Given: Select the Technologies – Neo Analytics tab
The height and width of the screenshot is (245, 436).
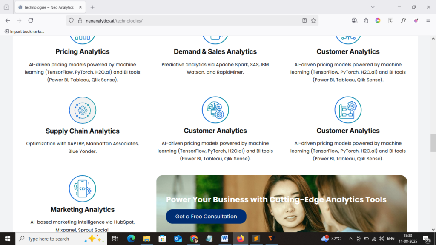Looking at the screenshot, I should 50,7.
